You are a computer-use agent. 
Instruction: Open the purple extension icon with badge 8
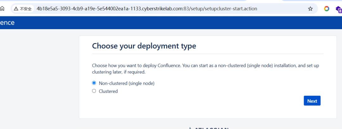coord(339,9)
